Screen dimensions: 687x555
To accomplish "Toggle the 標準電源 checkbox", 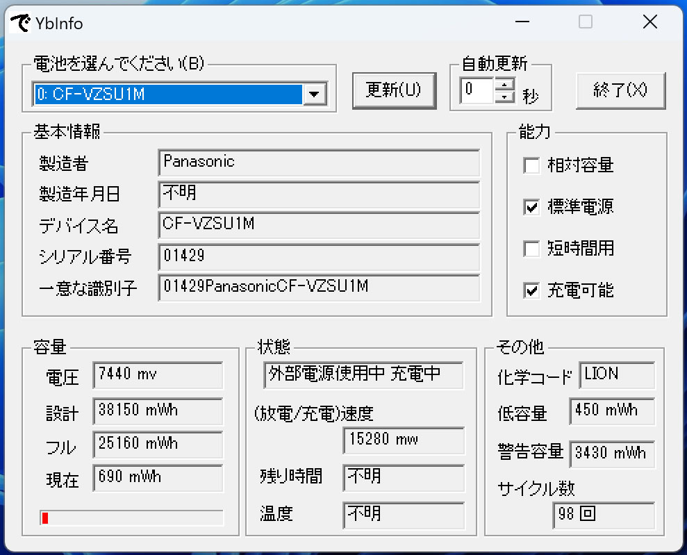I will pos(531,207).
